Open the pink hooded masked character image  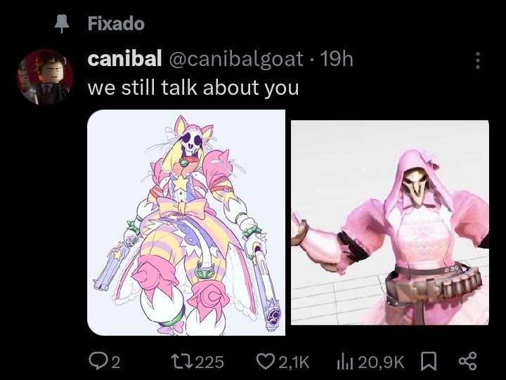390,223
